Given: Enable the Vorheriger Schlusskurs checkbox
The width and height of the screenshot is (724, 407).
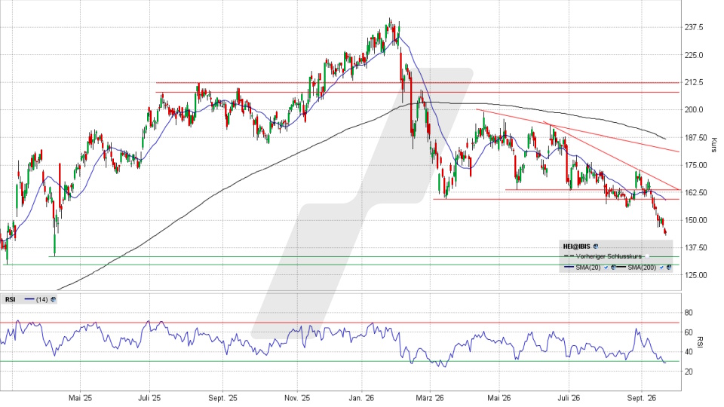Looking at the screenshot, I should point(647,256).
